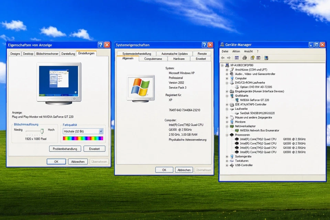The image size is (330, 220).
Task: Click the printer icon in Geräte-Manager toolbar
Action: (244, 58)
